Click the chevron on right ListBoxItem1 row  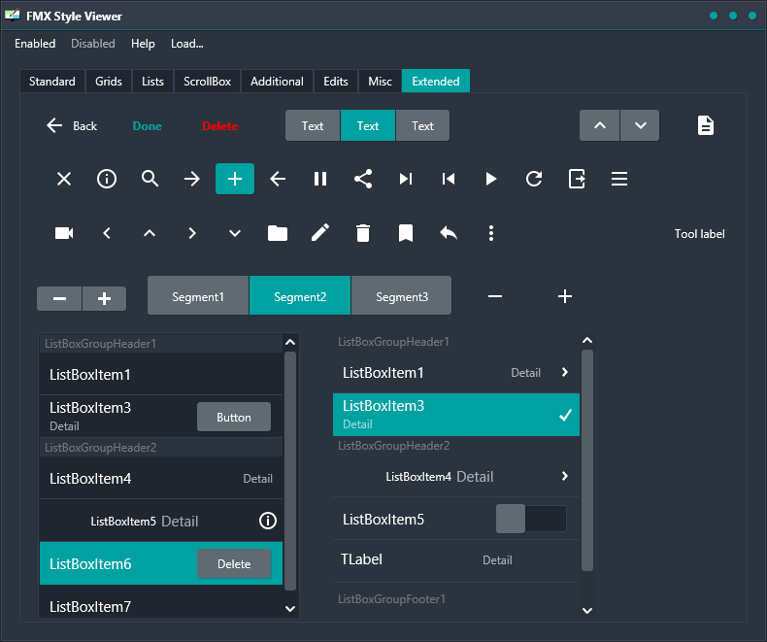coord(565,372)
